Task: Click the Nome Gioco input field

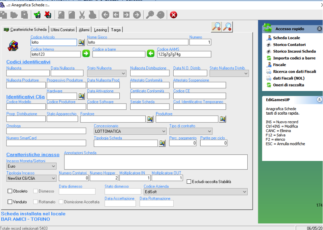Action: [x=137, y=42]
